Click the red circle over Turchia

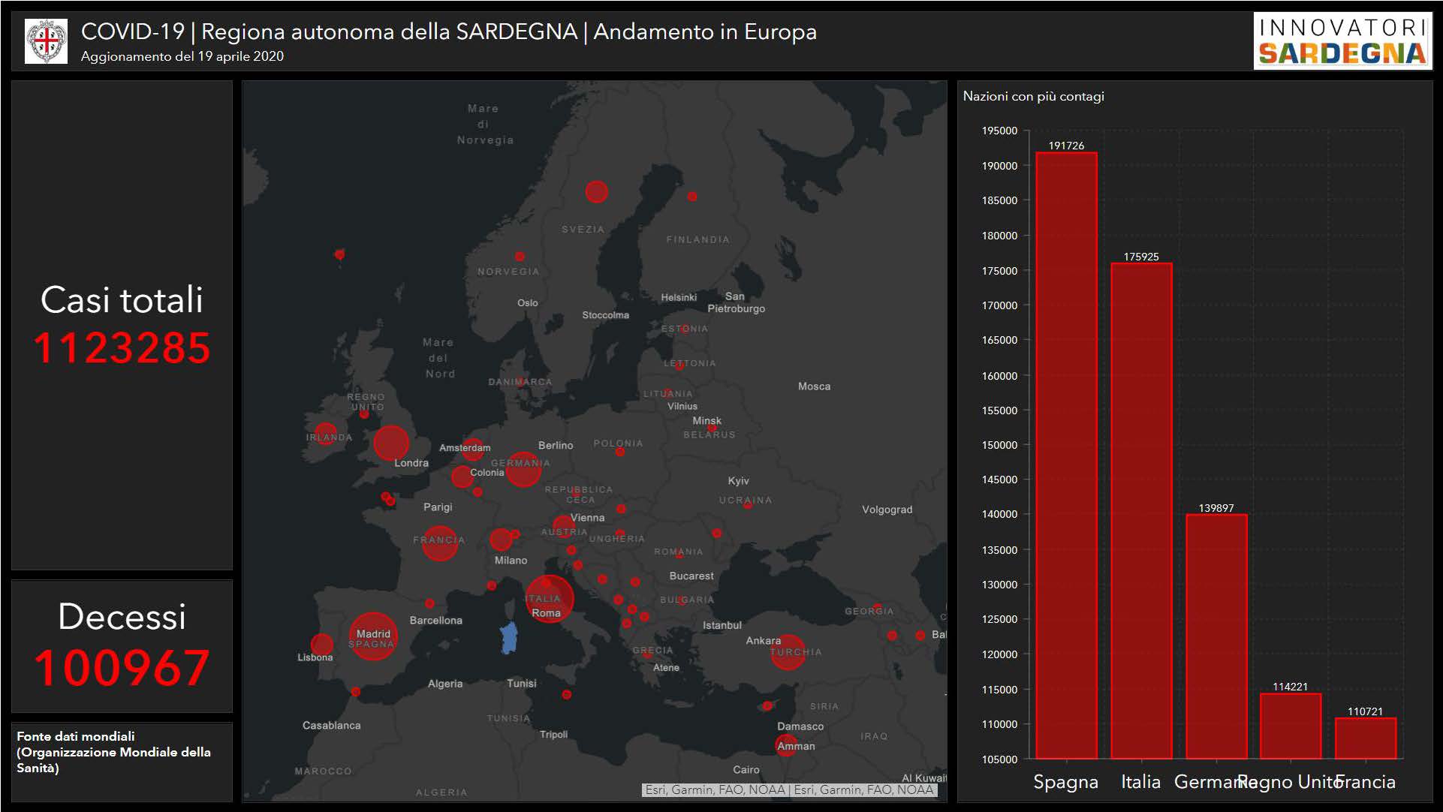tap(788, 652)
